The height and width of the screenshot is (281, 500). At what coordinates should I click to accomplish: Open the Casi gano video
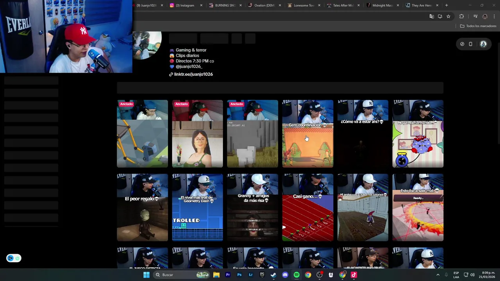[x=307, y=207]
